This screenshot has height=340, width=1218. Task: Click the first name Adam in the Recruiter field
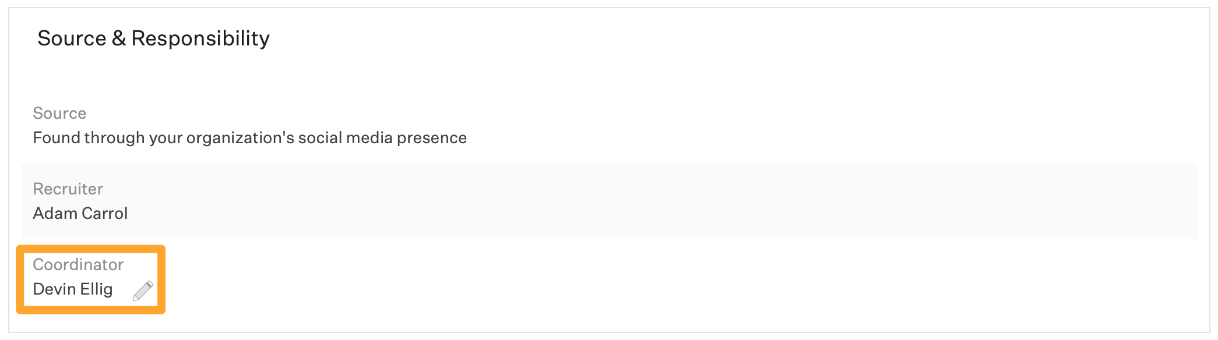tap(55, 213)
